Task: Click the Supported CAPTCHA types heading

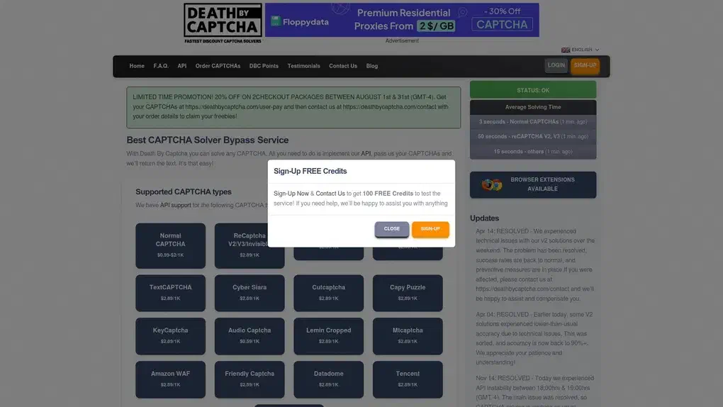Action: (184, 192)
